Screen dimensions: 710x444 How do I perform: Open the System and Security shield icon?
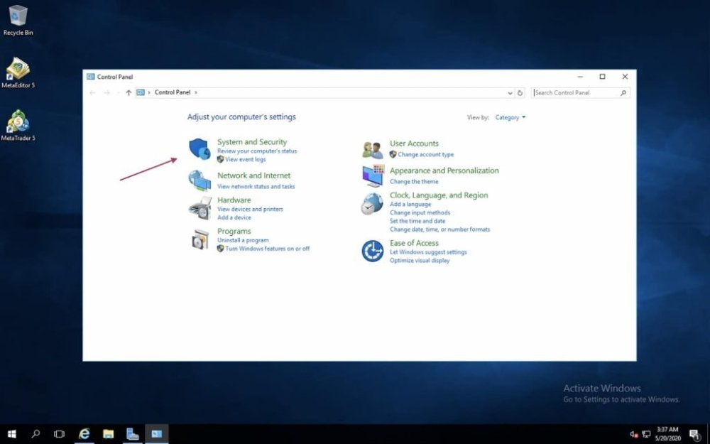200,149
